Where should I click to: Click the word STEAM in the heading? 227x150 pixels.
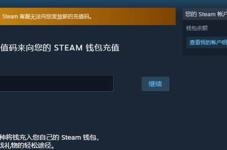click(x=68, y=48)
